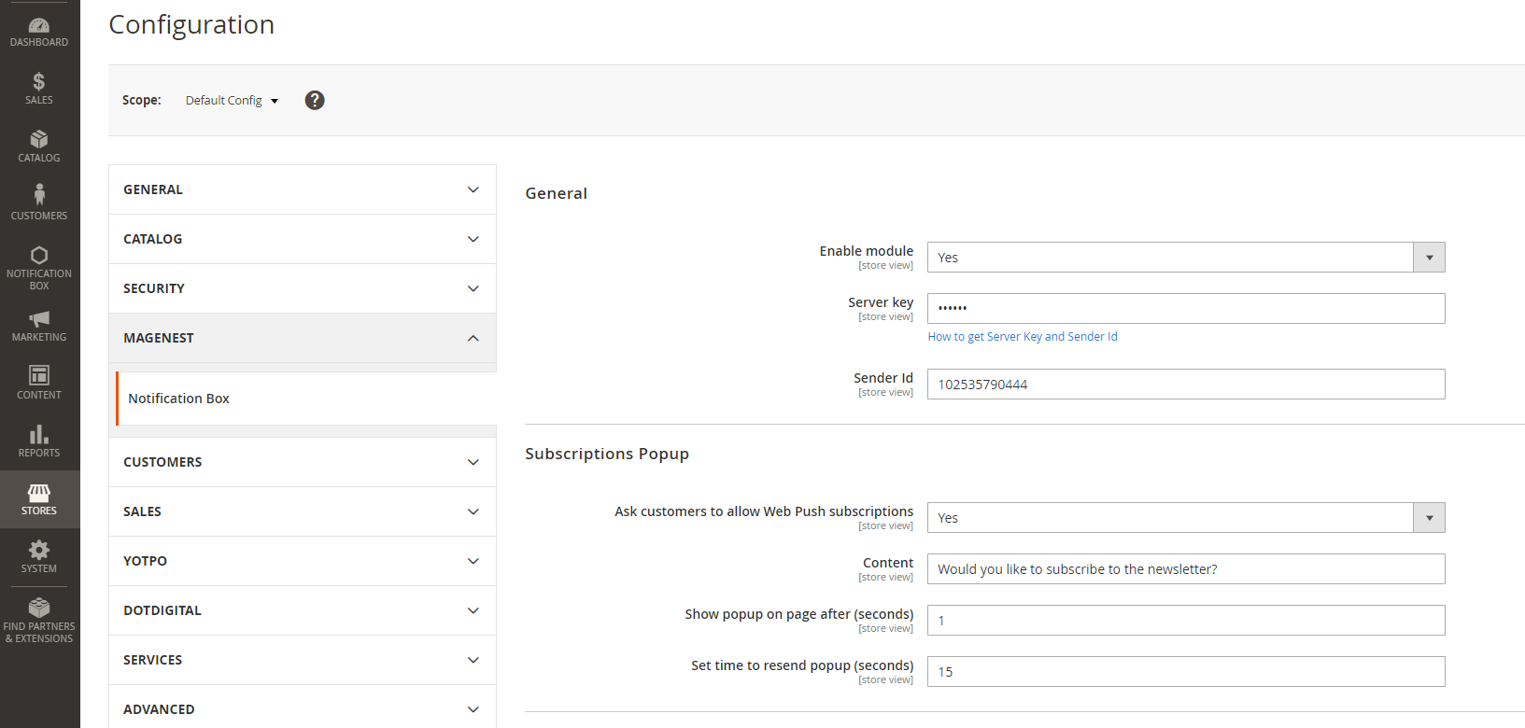
Task: Click the resend popup time field
Action: coord(1186,672)
